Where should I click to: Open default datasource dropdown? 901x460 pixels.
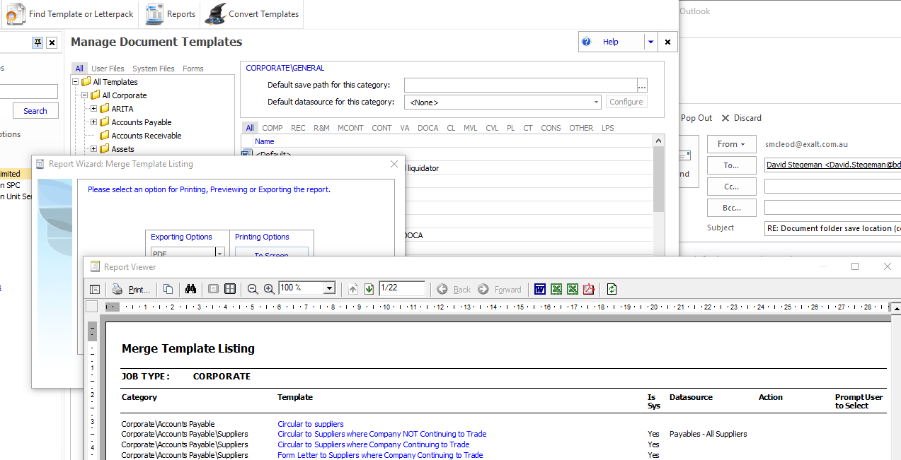click(x=596, y=102)
